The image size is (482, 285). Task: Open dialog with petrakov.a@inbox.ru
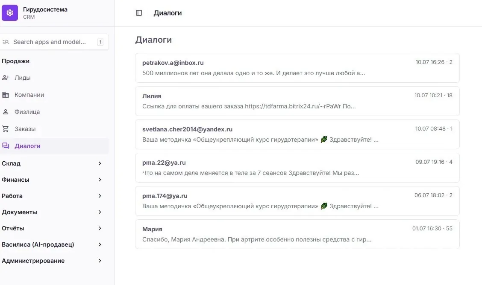point(297,68)
